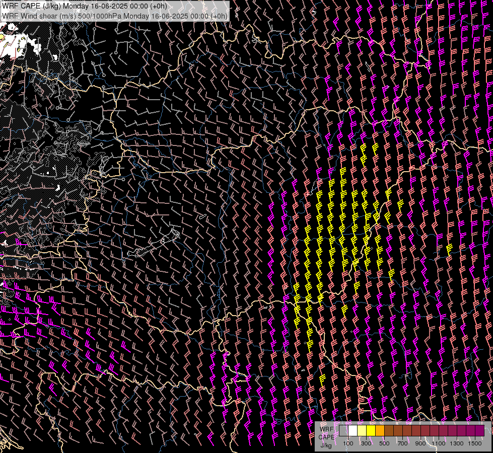
Task: Click the 700 legend value
Action: coord(402,443)
